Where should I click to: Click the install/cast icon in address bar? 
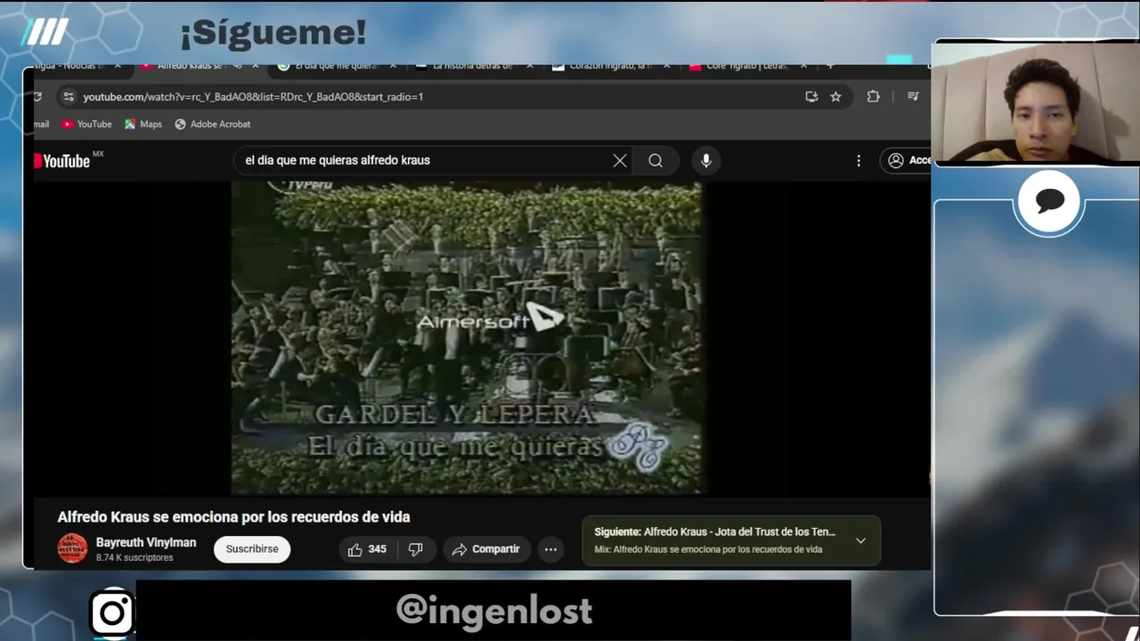pyautogui.click(x=811, y=96)
